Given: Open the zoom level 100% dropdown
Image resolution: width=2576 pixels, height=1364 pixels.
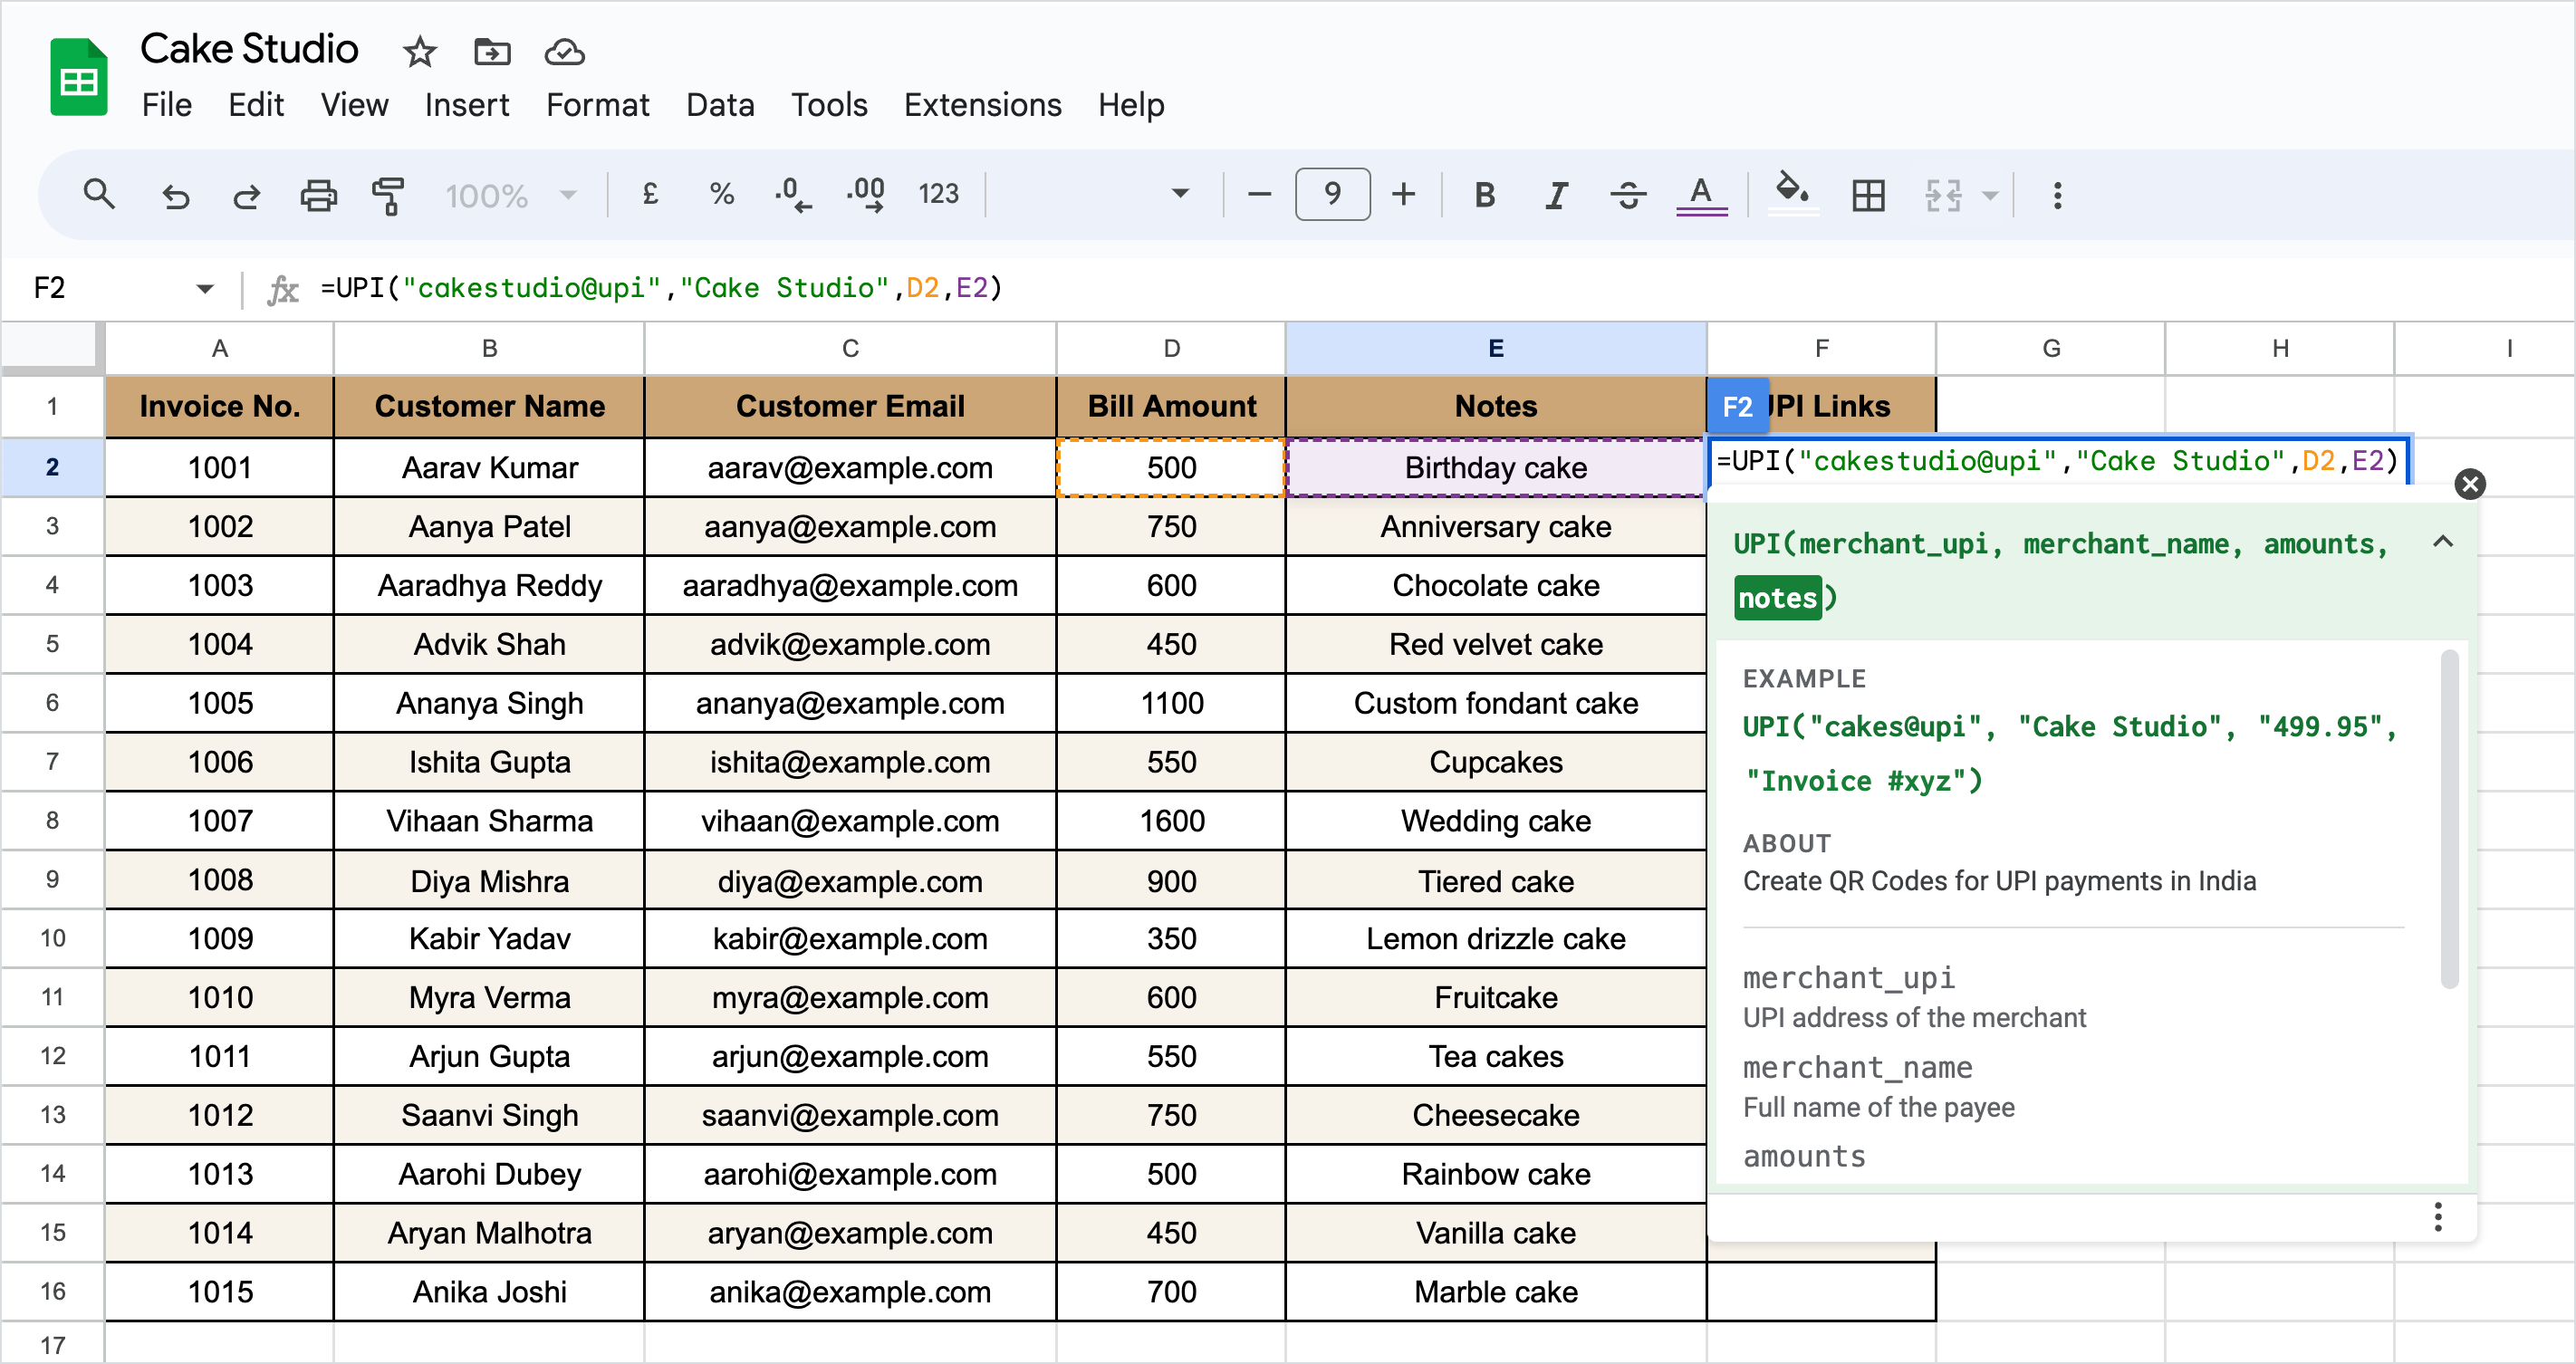Looking at the screenshot, I should pyautogui.click(x=511, y=195).
